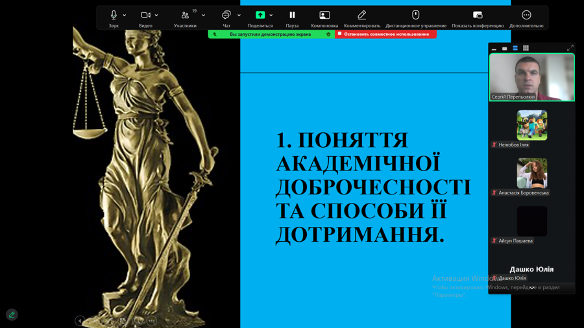The height and width of the screenshot is (328, 584).
Task: Click the green Поделиться share icon
Action: click(260, 15)
